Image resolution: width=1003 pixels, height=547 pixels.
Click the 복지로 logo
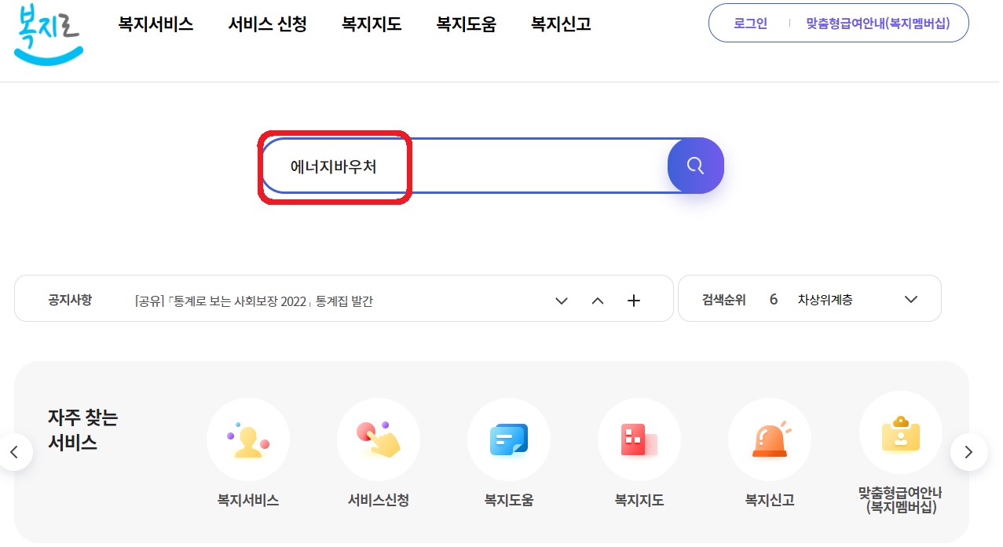[x=47, y=36]
